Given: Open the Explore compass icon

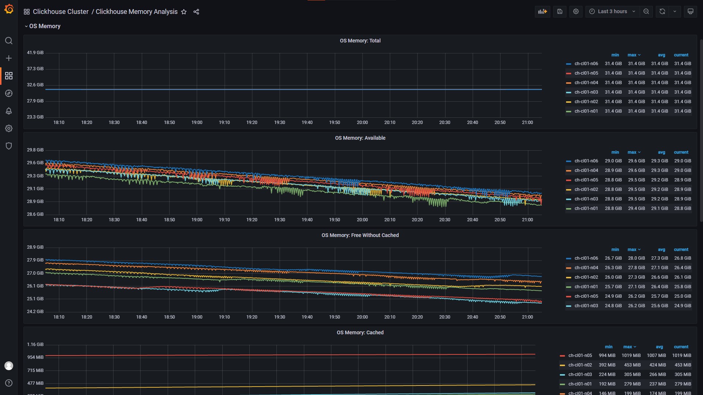Looking at the screenshot, I should pos(9,93).
